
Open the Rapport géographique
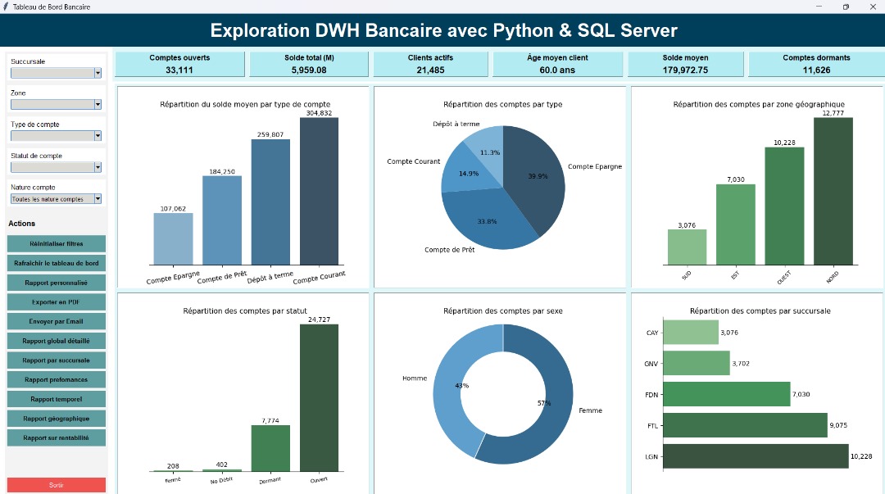pyautogui.click(x=57, y=419)
